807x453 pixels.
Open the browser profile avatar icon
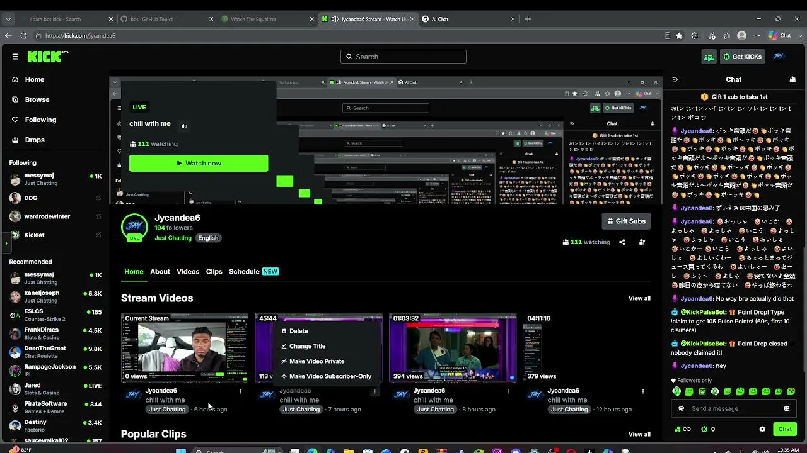(x=742, y=36)
